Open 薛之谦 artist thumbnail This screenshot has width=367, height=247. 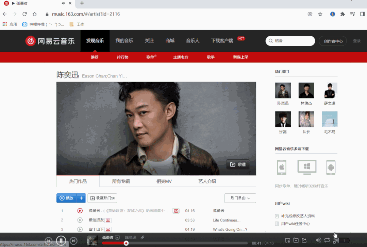click(x=330, y=90)
